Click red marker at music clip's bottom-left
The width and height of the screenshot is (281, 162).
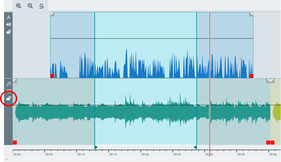pyautogui.click(x=15, y=142)
